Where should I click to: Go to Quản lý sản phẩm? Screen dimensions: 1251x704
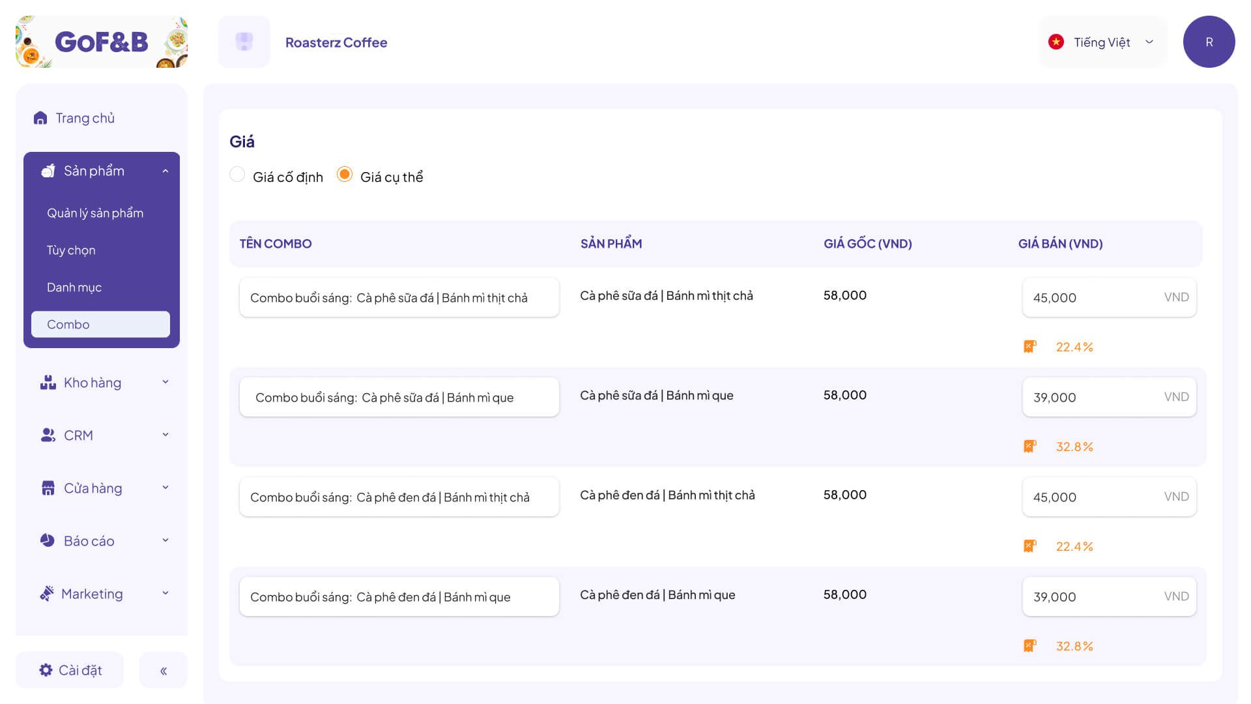[x=95, y=213]
